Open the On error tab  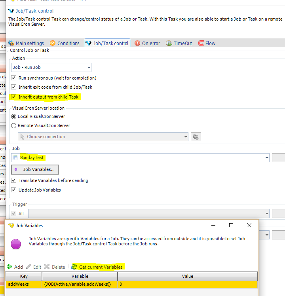[147, 44]
